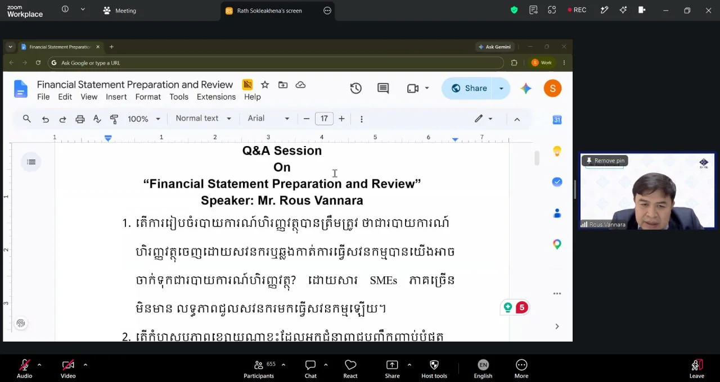Decrease font size with minus button
Screen dimensions: 720x382
pyautogui.click(x=307, y=119)
